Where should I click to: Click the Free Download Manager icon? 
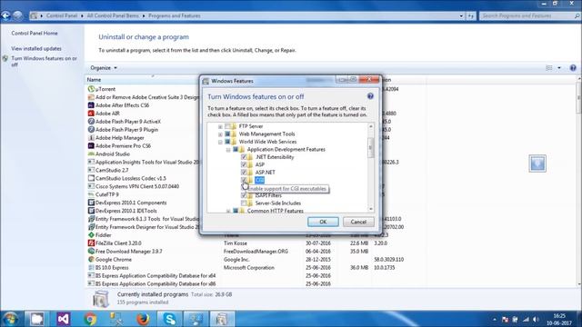pos(91,252)
